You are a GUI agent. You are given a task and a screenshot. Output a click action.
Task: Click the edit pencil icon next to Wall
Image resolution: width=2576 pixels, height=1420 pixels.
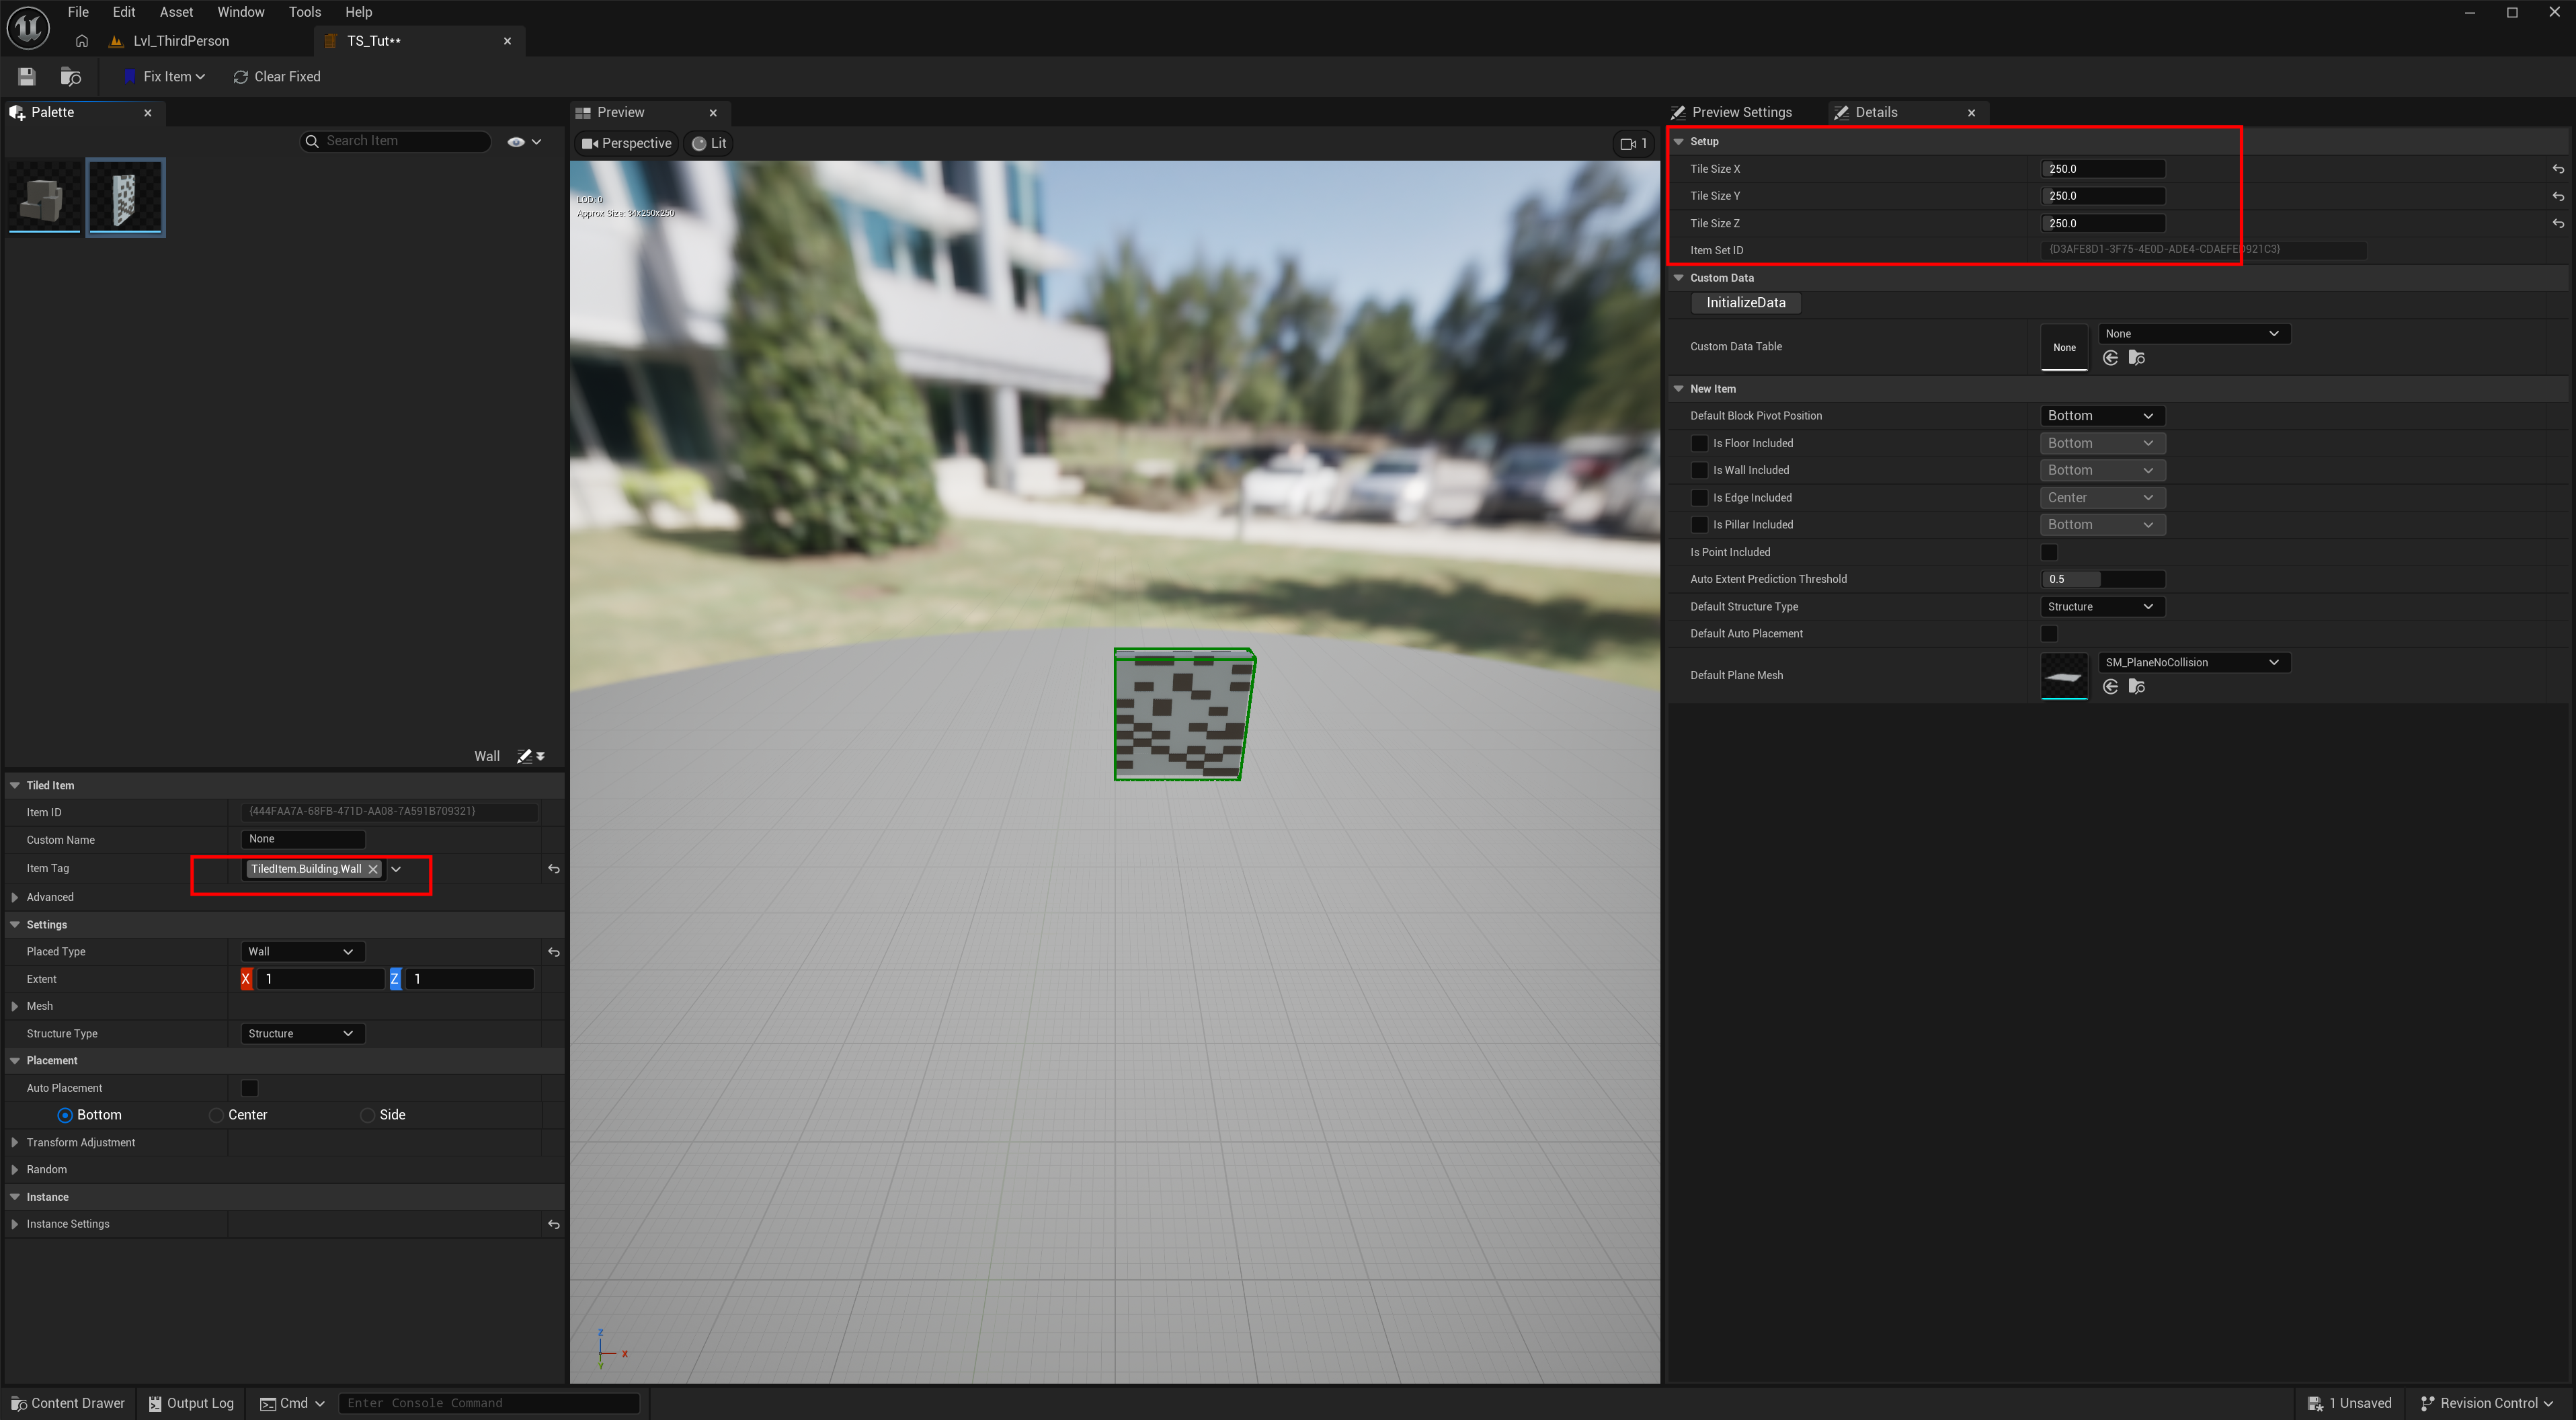(524, 756)
